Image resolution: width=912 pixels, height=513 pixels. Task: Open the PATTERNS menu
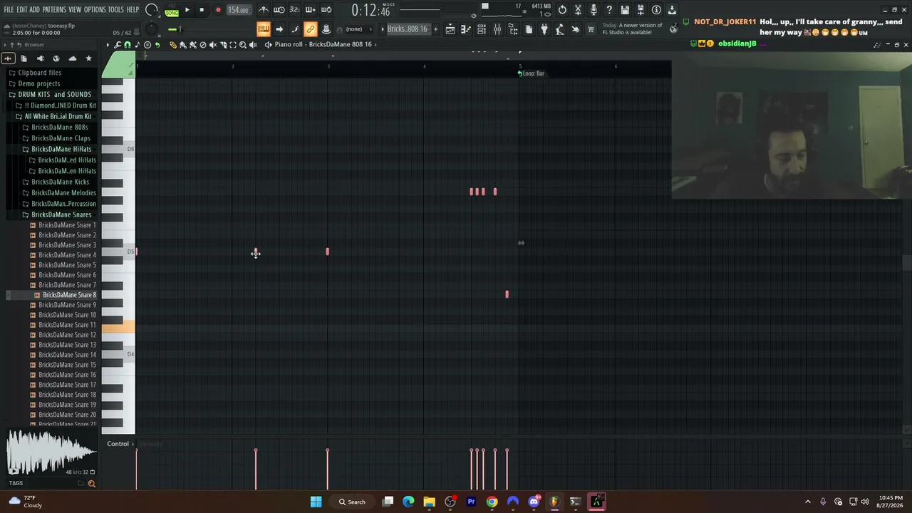pyautogui.click(x=54, y=10)
